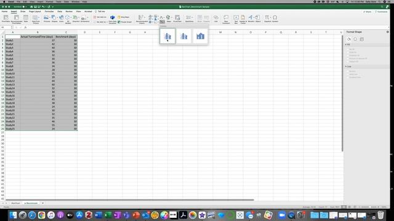Viewport: 394px width, 221px height.
Task: Select the Pattern fill radio button
Action: coord(348,61)
